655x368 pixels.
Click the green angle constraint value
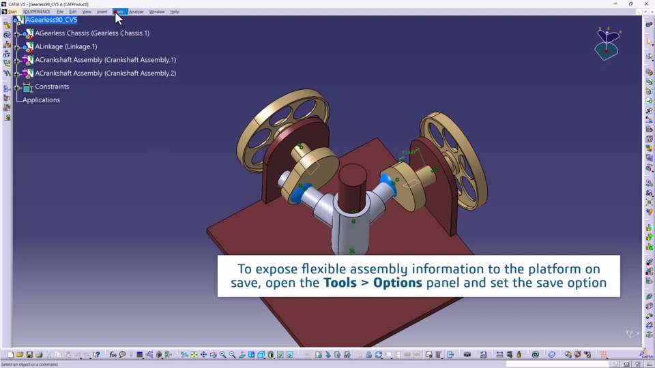click(x=409, y=152)
